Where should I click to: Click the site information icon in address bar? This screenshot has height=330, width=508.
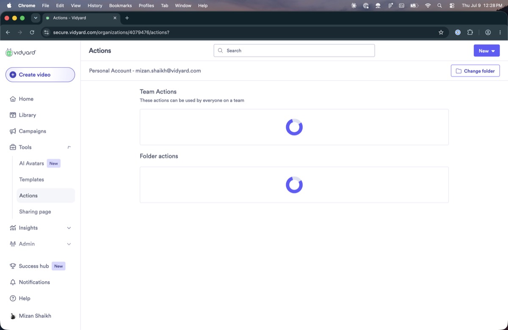coord(47,32)
